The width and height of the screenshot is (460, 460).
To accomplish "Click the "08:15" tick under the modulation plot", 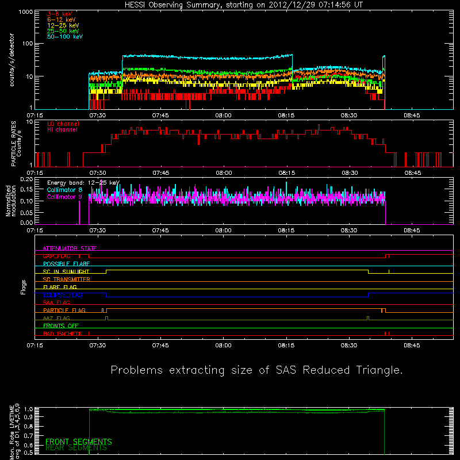I will 286,231.
